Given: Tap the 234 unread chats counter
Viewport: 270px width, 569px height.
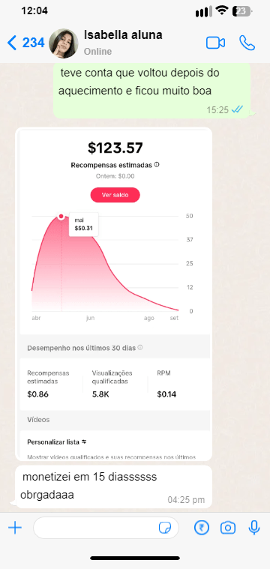Looking at the screenshot, I should pyautogui.click(x=34, y=43).
